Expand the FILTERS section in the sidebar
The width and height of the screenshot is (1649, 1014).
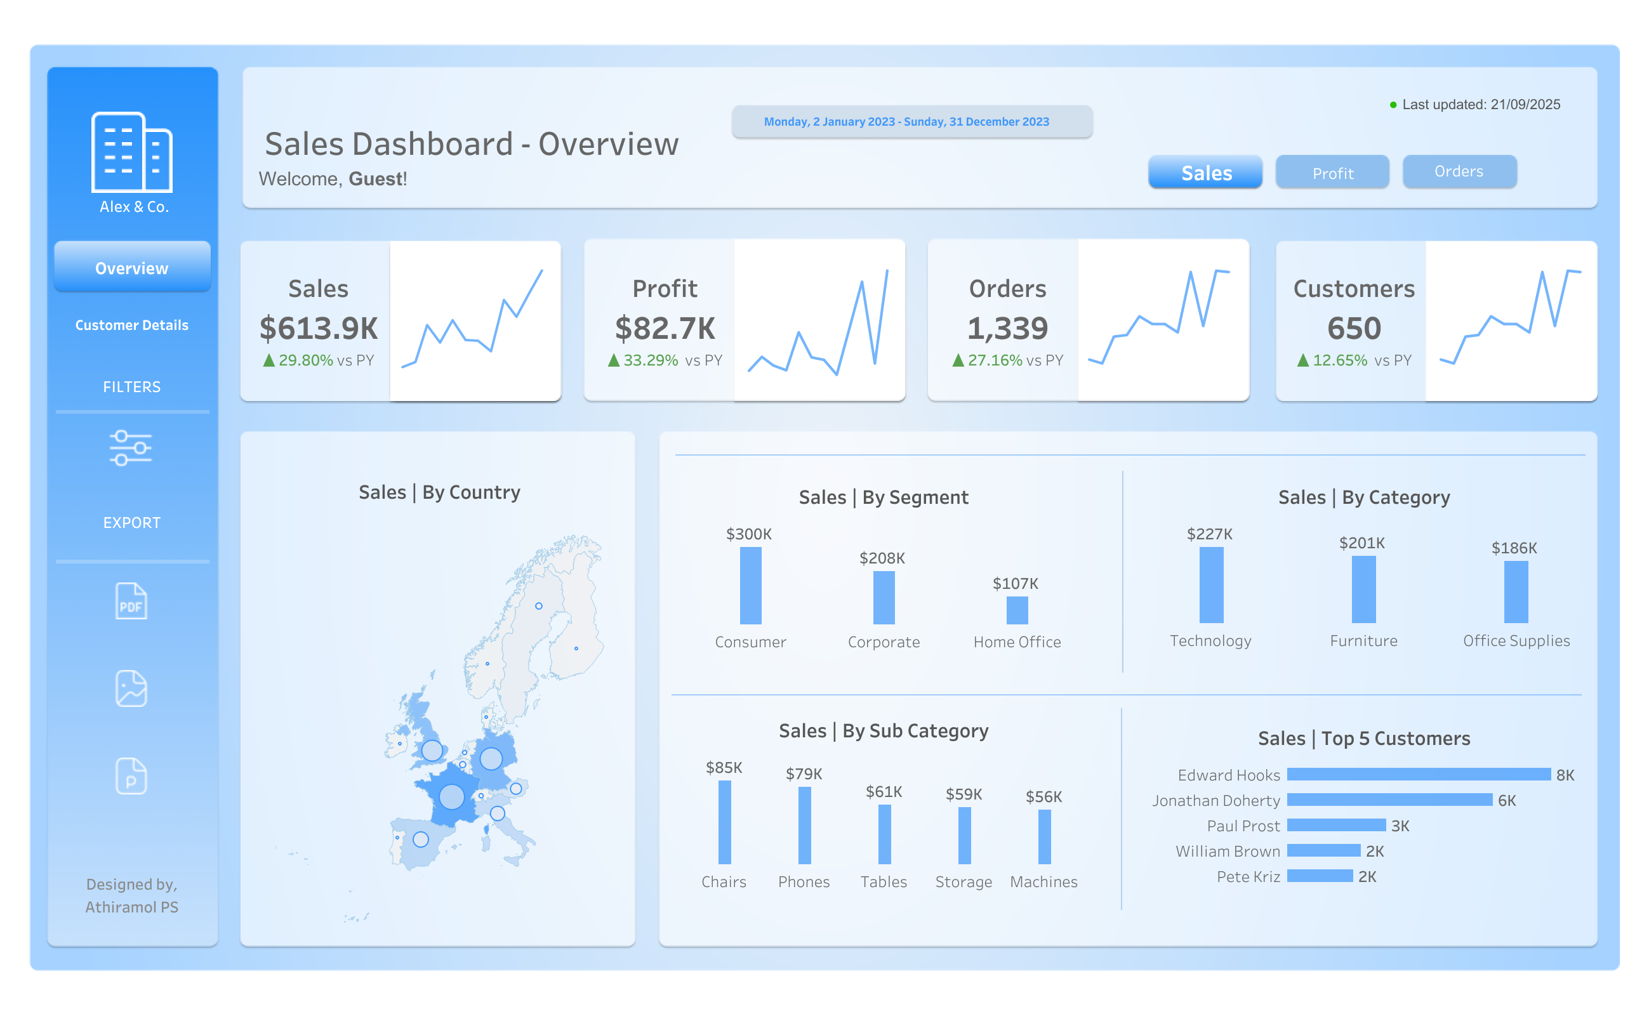(131, 386)
